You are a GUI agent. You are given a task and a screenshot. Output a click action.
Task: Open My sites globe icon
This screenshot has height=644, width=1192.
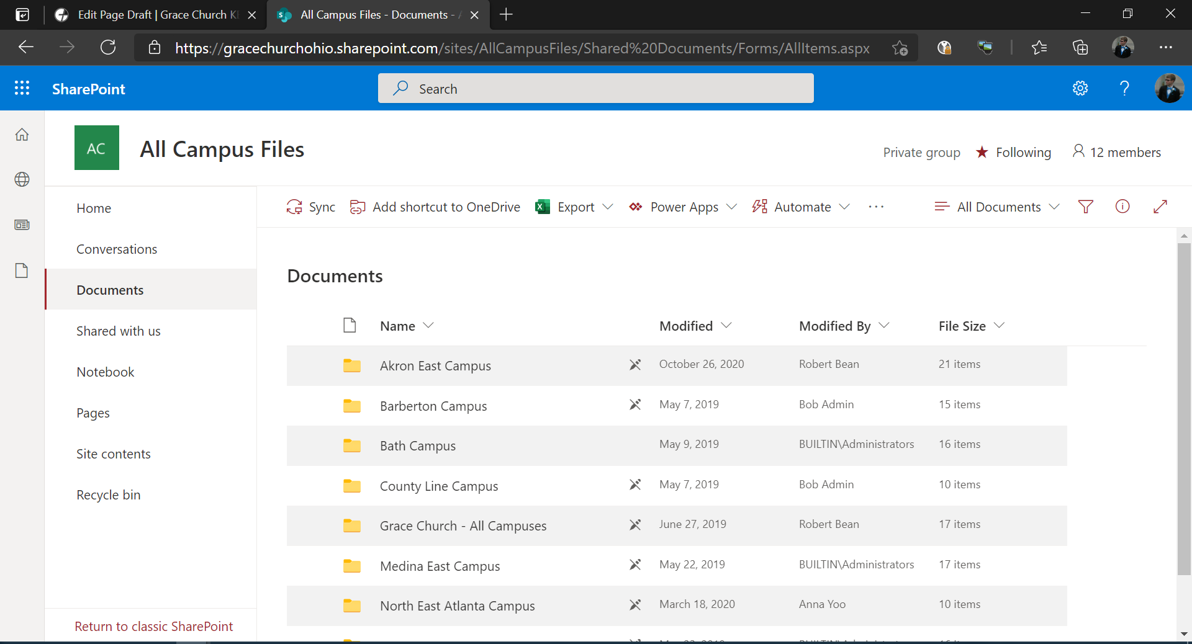pyautogui.click(x=22, y=179)
